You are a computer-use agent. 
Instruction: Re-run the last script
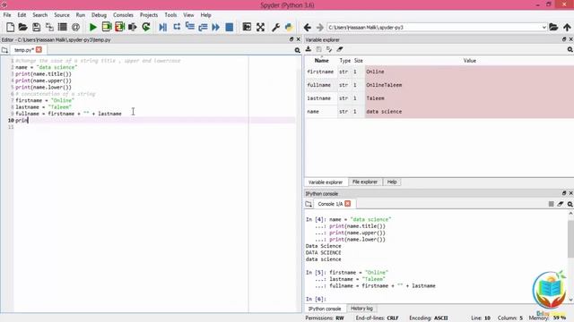(145, 27)
